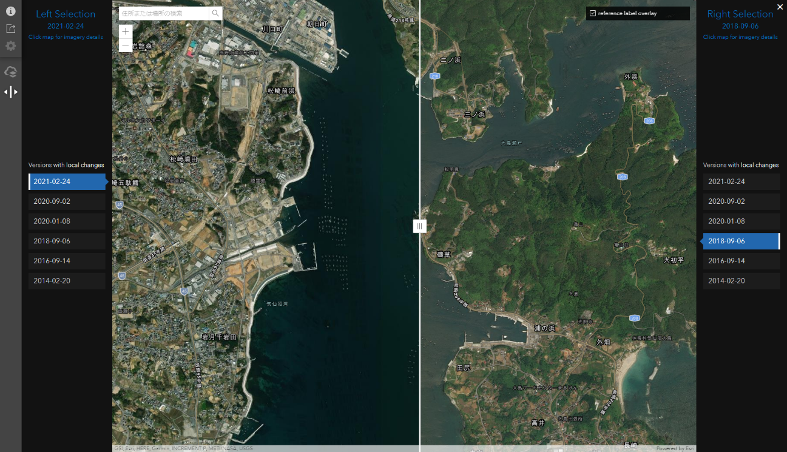Focus the address search input field
Screen dimensions: 787x452
[x=164, y=13]
